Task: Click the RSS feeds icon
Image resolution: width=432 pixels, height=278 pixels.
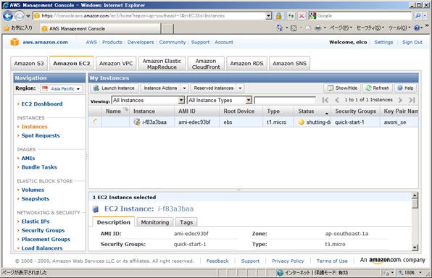Action: tap(294, 28)
